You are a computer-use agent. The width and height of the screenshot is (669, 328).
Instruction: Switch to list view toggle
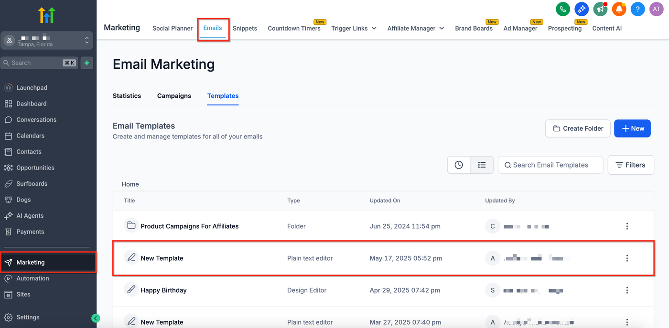482,165
